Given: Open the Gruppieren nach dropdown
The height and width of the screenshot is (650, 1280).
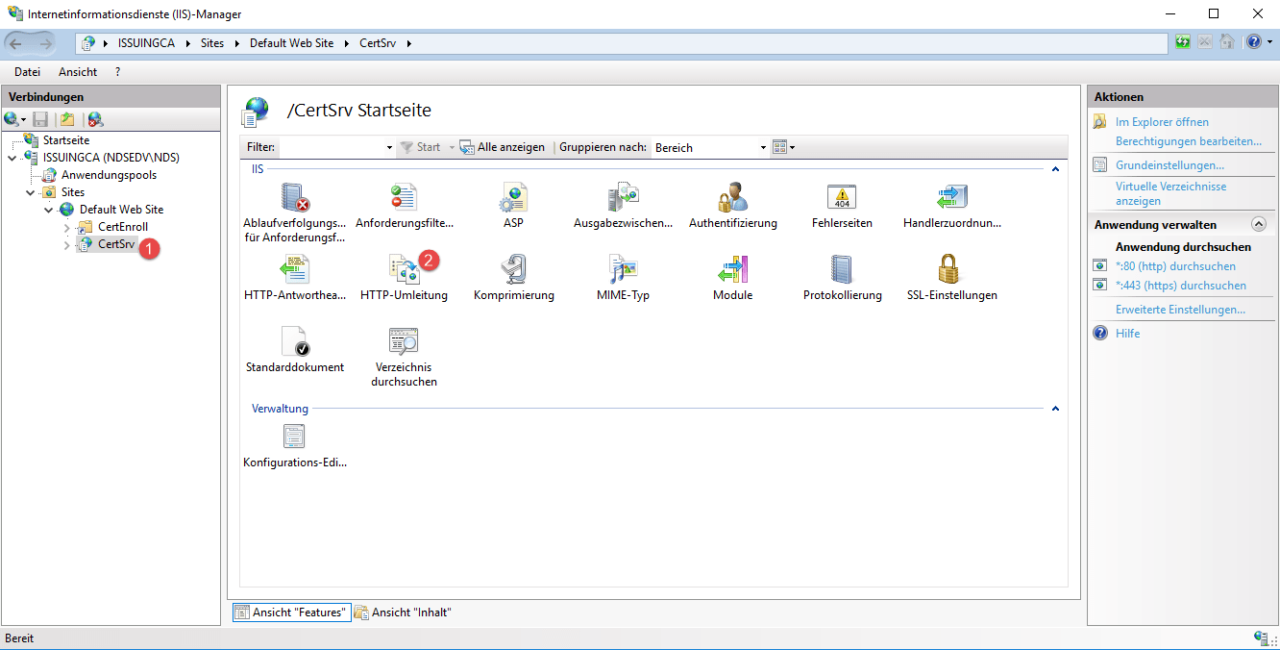Looking at the screenshot, I should (x=710, y=147).
